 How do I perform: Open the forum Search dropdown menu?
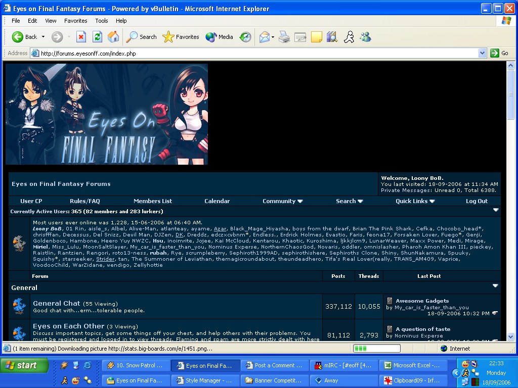click(349, 201)
